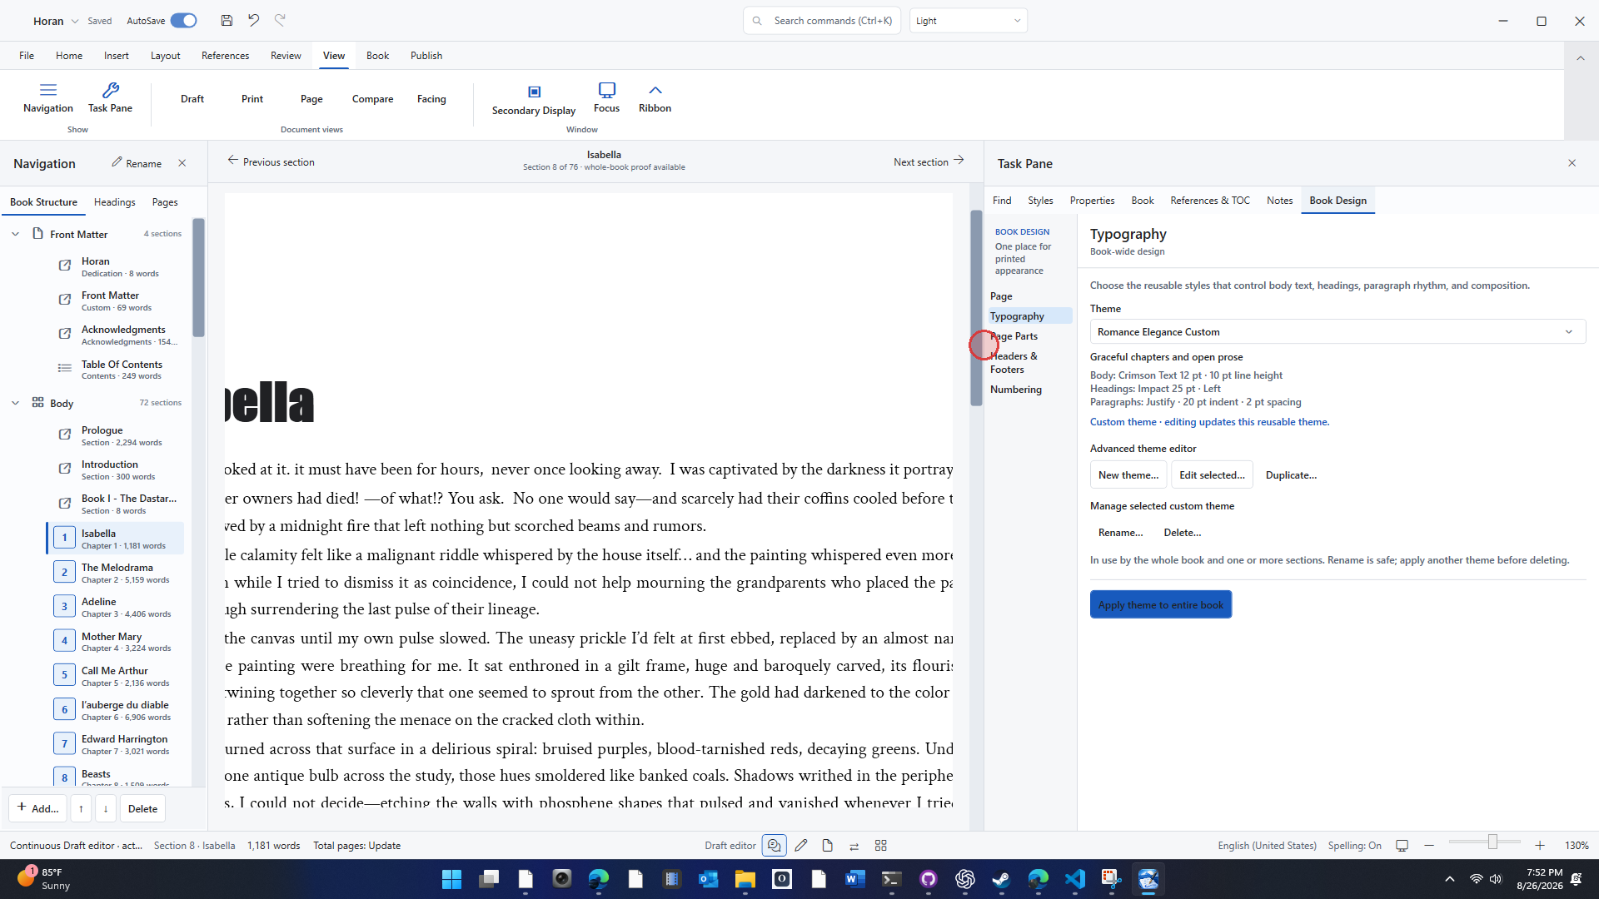This screenshot has width=1599, height=899.
Task: Switch to the Publish ribbon tab
Action: [426, 56]
